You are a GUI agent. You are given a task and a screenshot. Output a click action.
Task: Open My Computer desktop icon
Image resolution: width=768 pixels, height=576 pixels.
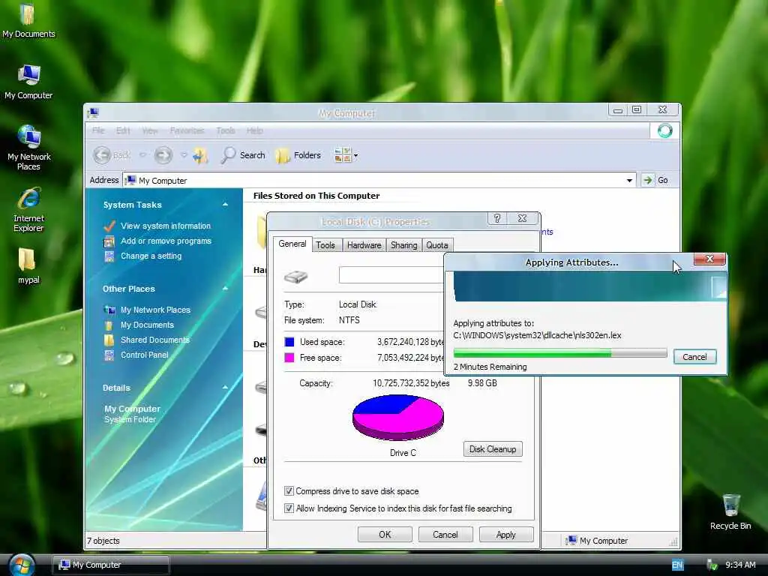click(28, 81)
